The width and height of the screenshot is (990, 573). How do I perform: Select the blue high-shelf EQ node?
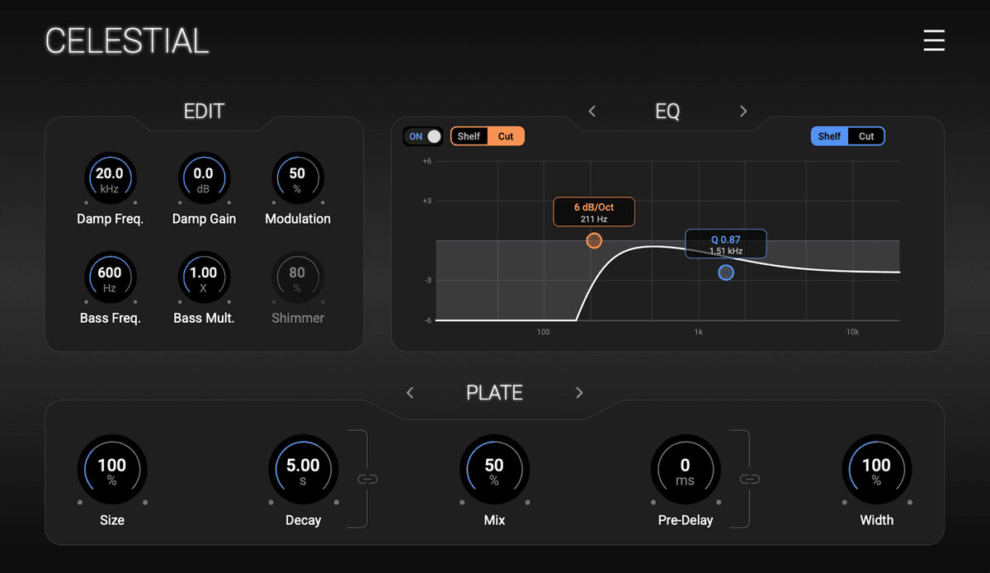[725, 272]
